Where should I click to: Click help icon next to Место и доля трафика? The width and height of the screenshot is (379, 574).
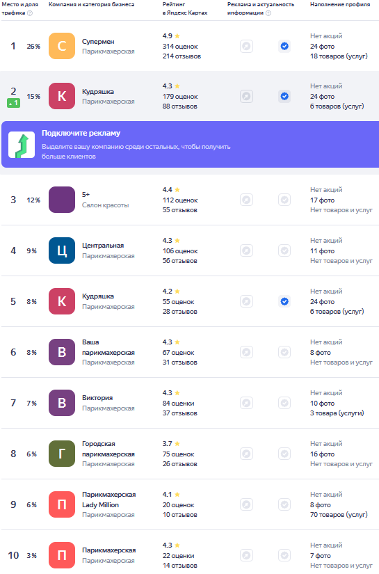pyautogui.click(x=30, y=13)
